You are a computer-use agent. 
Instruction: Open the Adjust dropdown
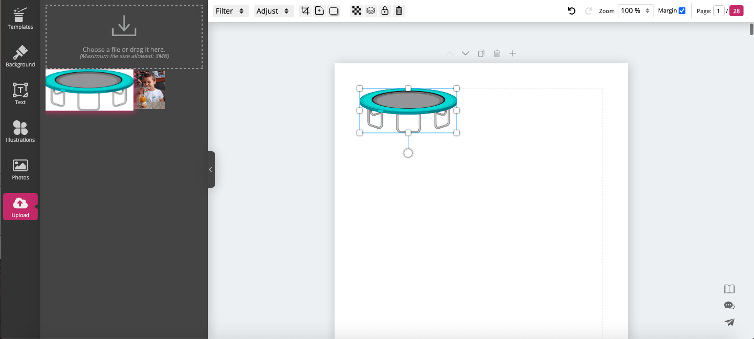(273, 10)
